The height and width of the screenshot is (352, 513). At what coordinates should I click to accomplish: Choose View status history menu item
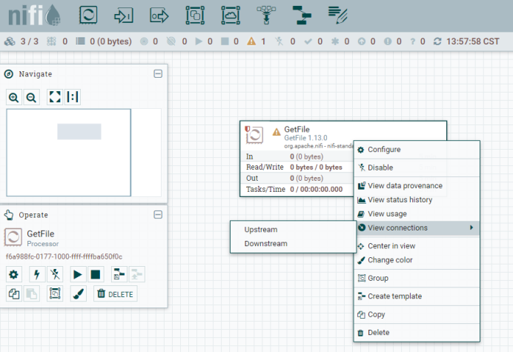(417, 200)
